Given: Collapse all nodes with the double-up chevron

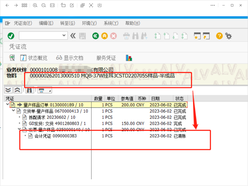Looking at the screenshot, I should (x=18, y=90).
